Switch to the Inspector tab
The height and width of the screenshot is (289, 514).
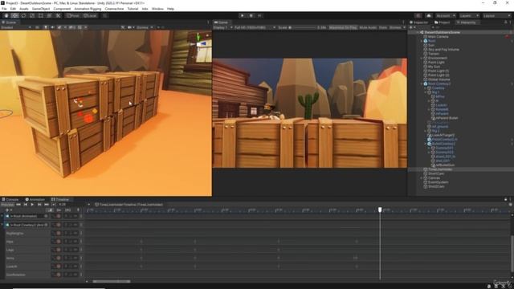[419, 22]
